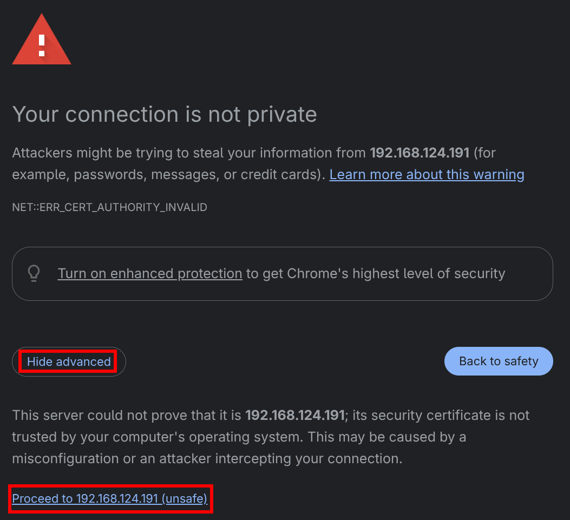The image size is (570, 520).
Task: Click the NET::ERR_CERT_AUTHORITY_INVALID error code
Action: [x=109, y=207]
